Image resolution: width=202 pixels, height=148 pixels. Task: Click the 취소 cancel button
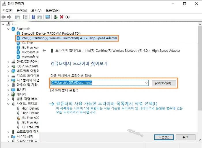(186, 137)
